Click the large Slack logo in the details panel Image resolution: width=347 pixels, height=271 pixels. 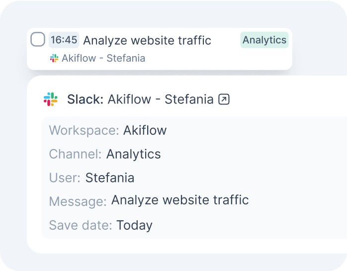pos(51,99)
